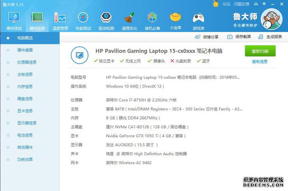Viewport: 288px width, 191px height.
Task: Click the 鲁大师 mascot avatar
Action: [x=272, y=19]
